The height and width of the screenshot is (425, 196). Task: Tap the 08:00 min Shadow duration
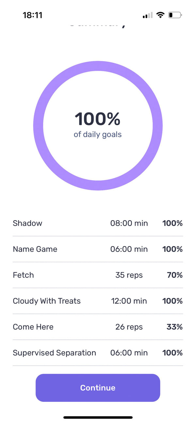pyautogui.click(x=129, y=223)
